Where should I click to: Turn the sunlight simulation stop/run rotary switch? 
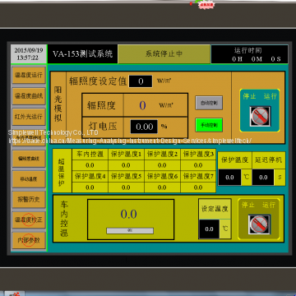coord(260,116)
